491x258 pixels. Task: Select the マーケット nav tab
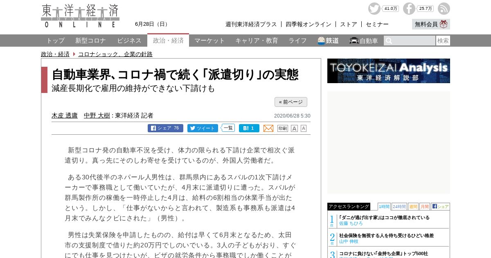point(209,41)
